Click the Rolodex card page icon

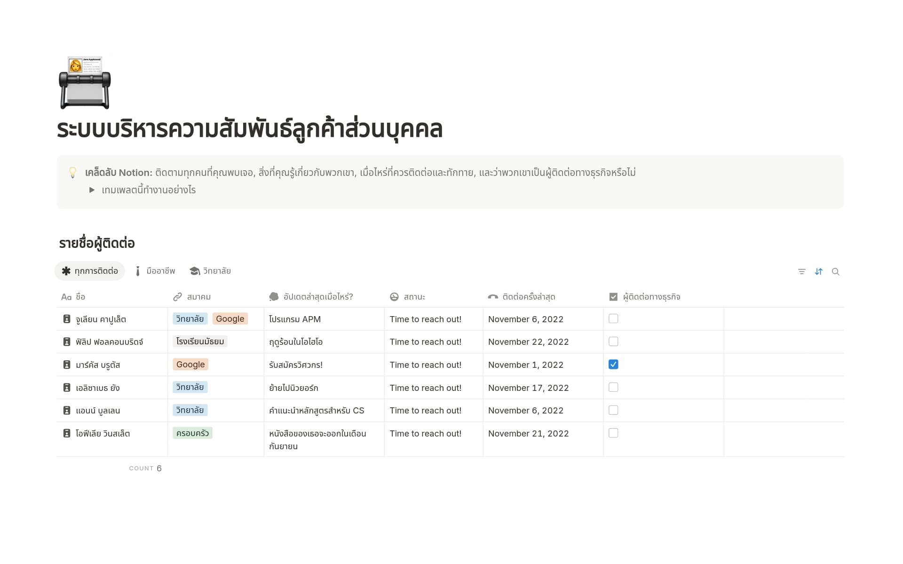coord(85,83)
